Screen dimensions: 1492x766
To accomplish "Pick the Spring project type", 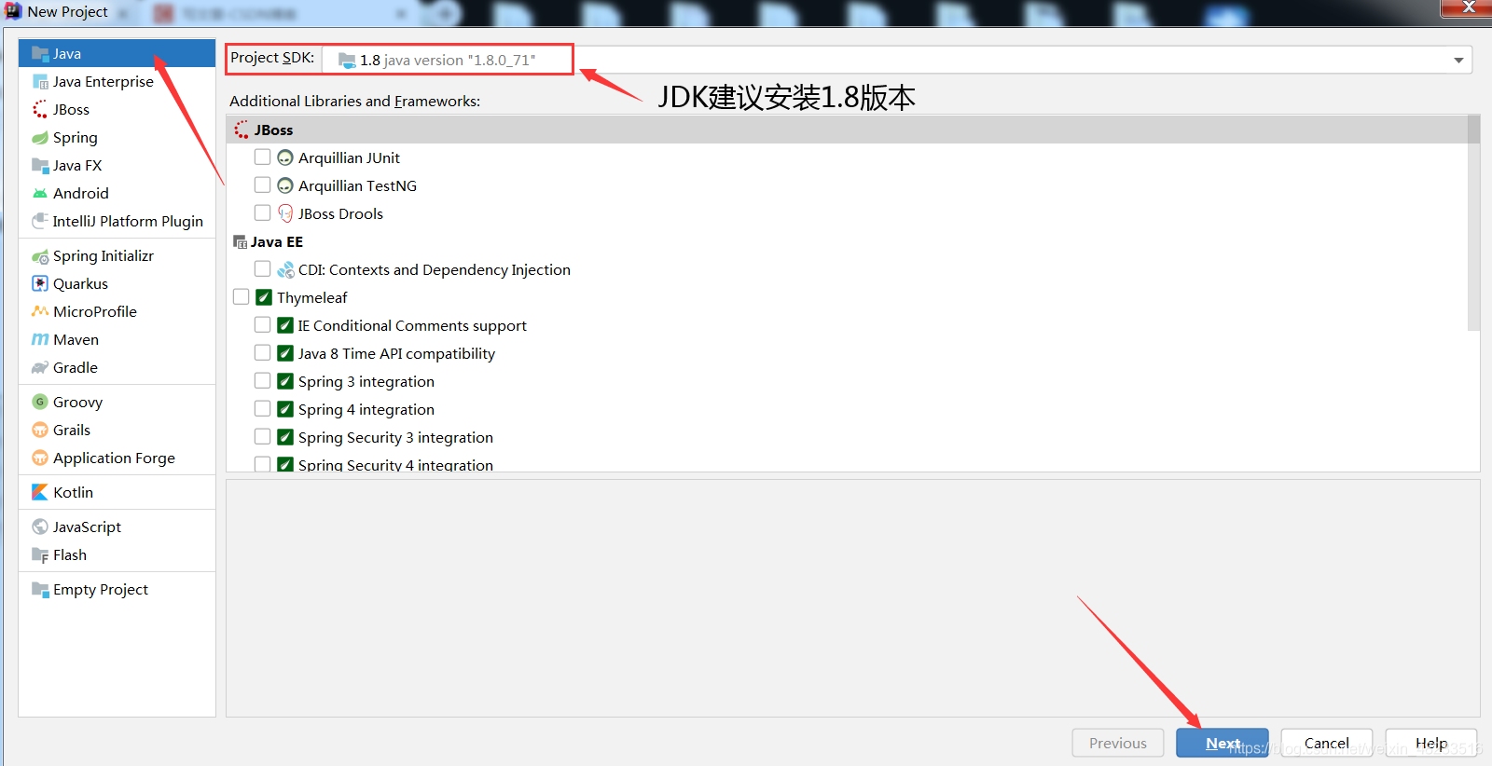I will [x=117, y=137].
